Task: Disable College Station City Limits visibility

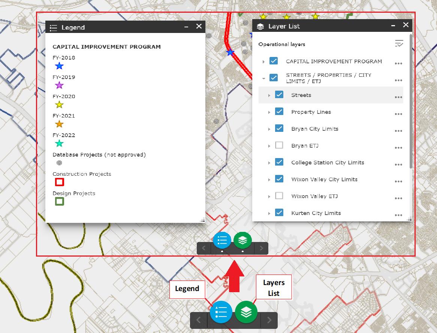Action: pyautogui.click(x=279, y=162)
